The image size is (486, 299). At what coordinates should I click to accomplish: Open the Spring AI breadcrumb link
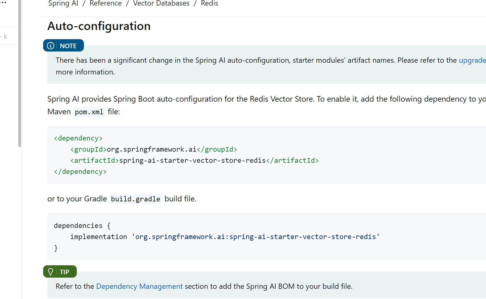click(x=63, y=3)
